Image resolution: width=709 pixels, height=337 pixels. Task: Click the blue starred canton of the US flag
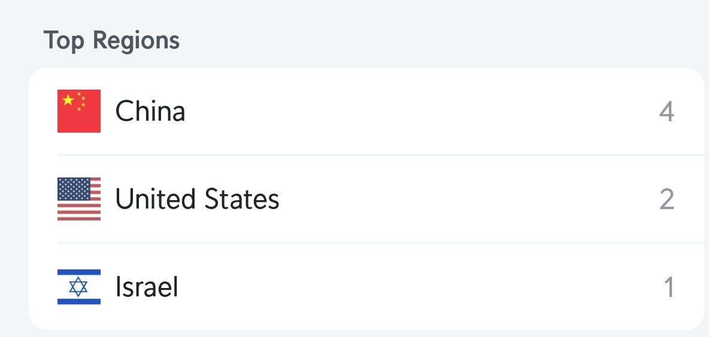[74, 189]
